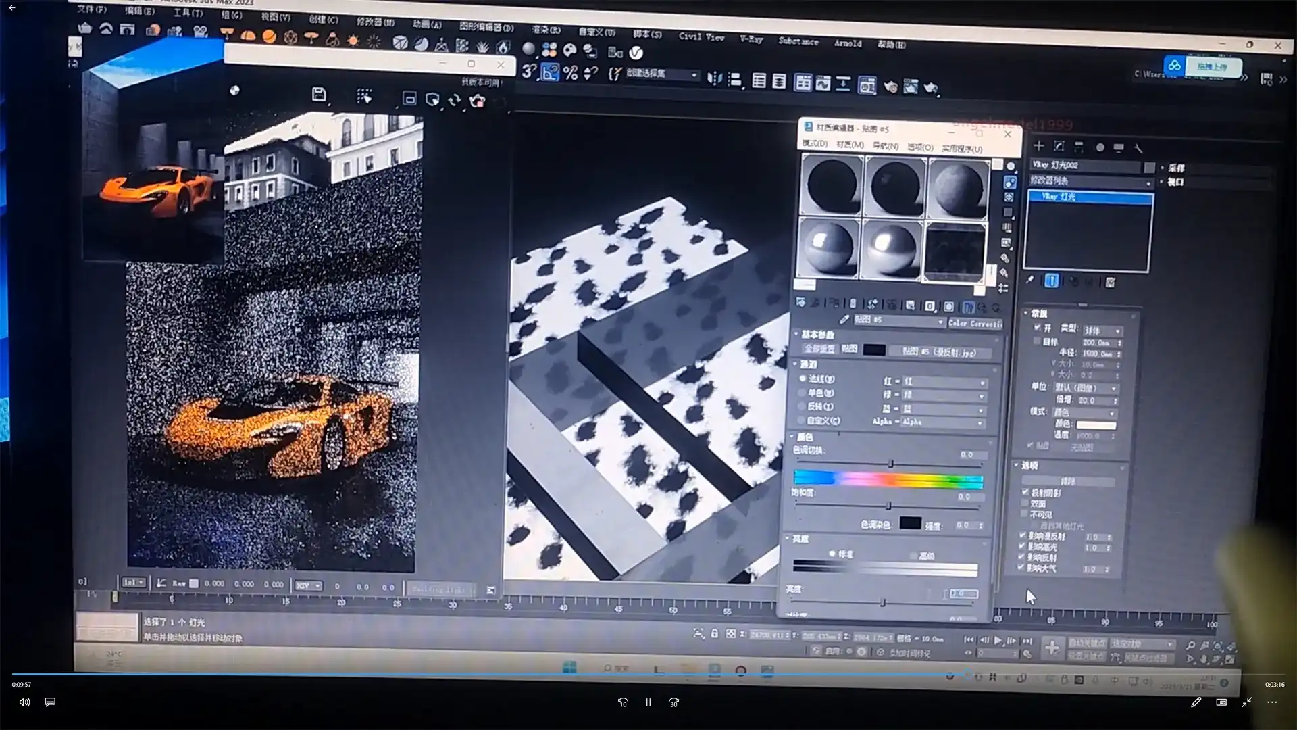Image resolution: width=1297 pixels, height=730 pixels.
Task: Click a material sample sphere thumbnail
Action: click(x=831, y=182)
